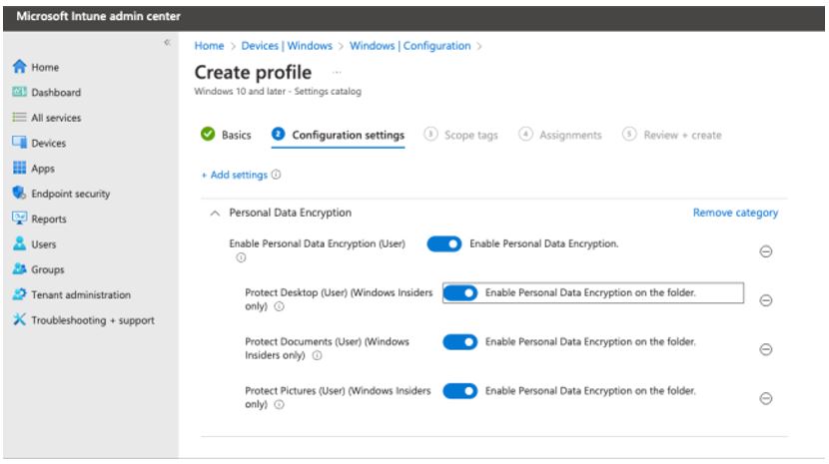
Task: Click the Troubleshooting + support tools icon
Action: (x=20, y=319)
